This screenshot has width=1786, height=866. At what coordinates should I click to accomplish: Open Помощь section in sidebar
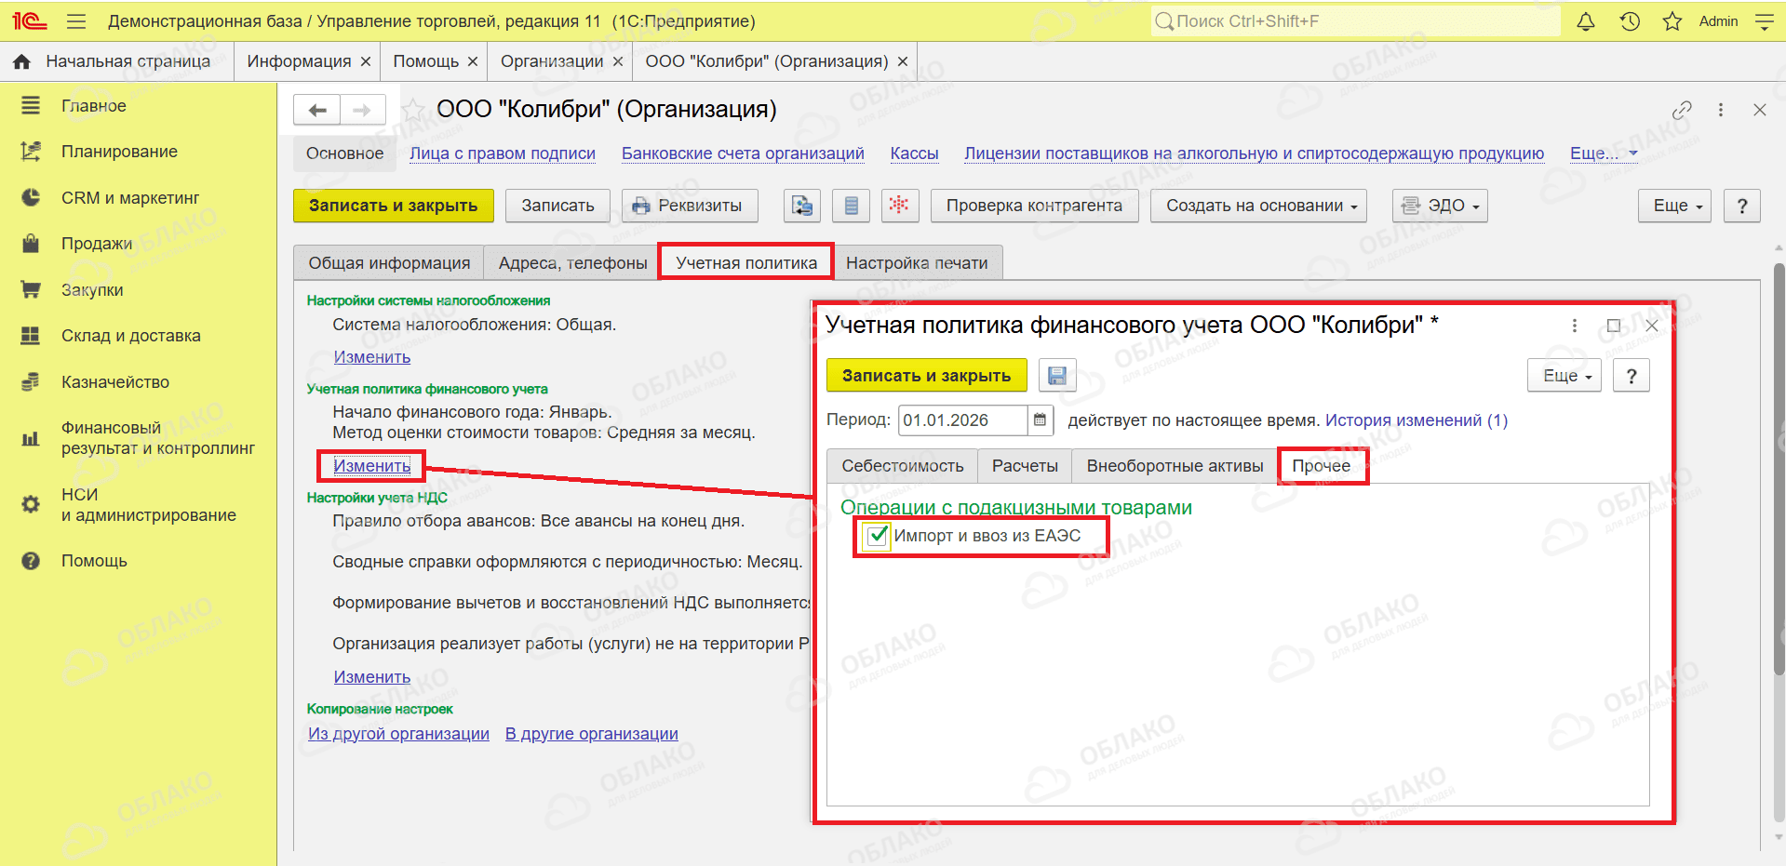[x=139, y=561]
